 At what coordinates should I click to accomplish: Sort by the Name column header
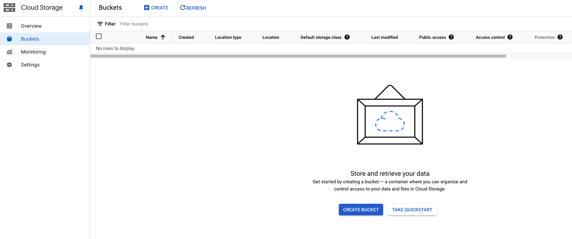(x=152, y=37)
